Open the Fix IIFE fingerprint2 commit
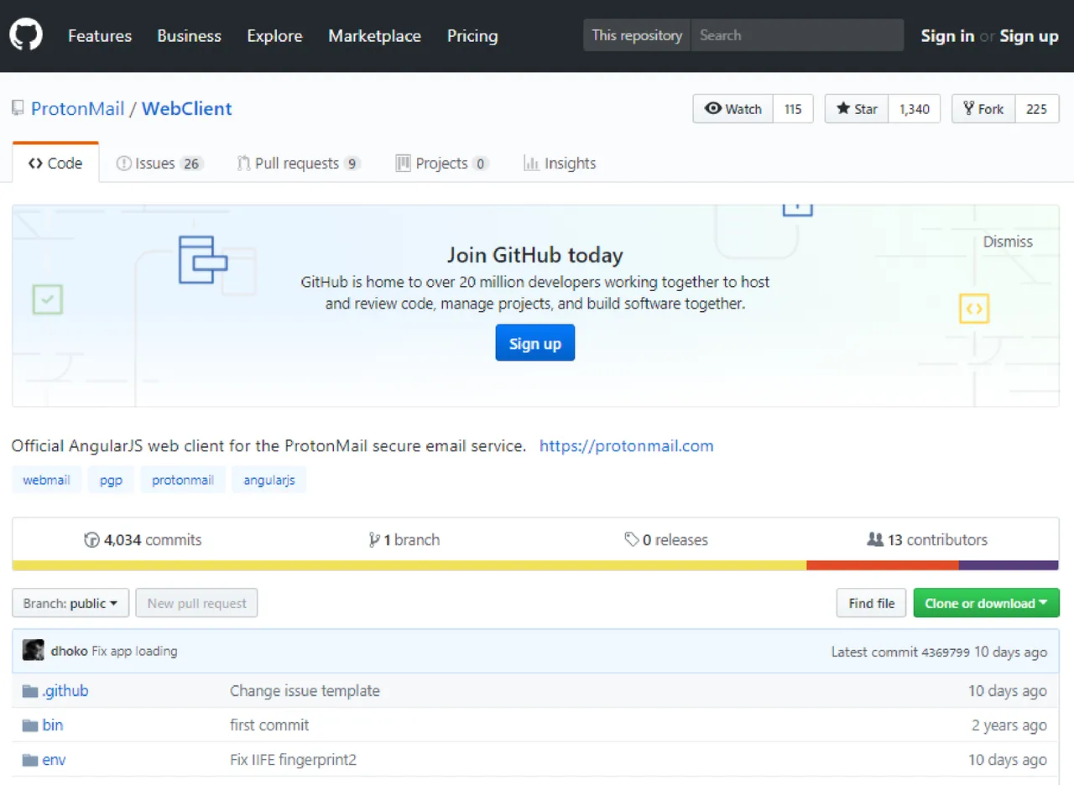 294,760
